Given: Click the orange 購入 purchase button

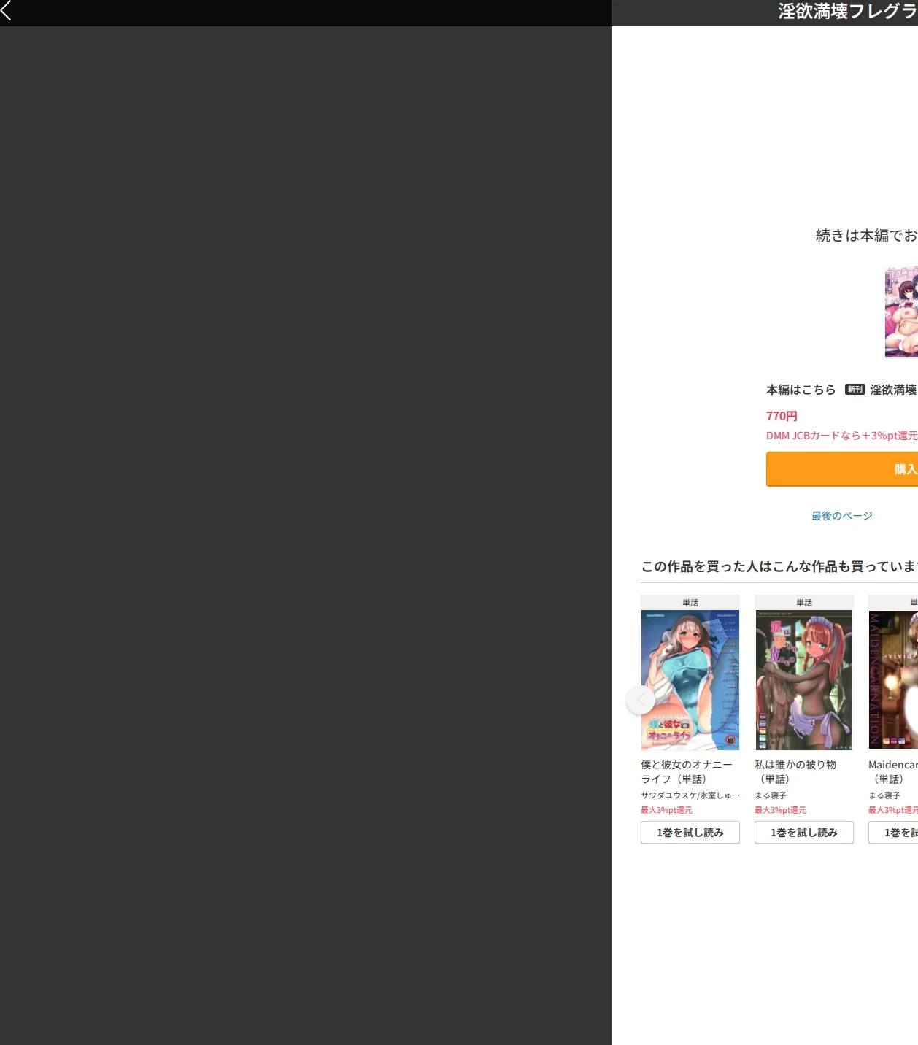Looking at the screenshot, I should point(842,468).
